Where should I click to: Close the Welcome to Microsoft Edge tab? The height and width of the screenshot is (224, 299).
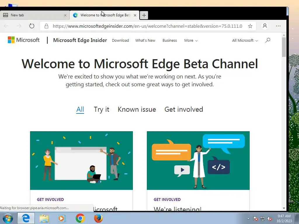[135, 15]
